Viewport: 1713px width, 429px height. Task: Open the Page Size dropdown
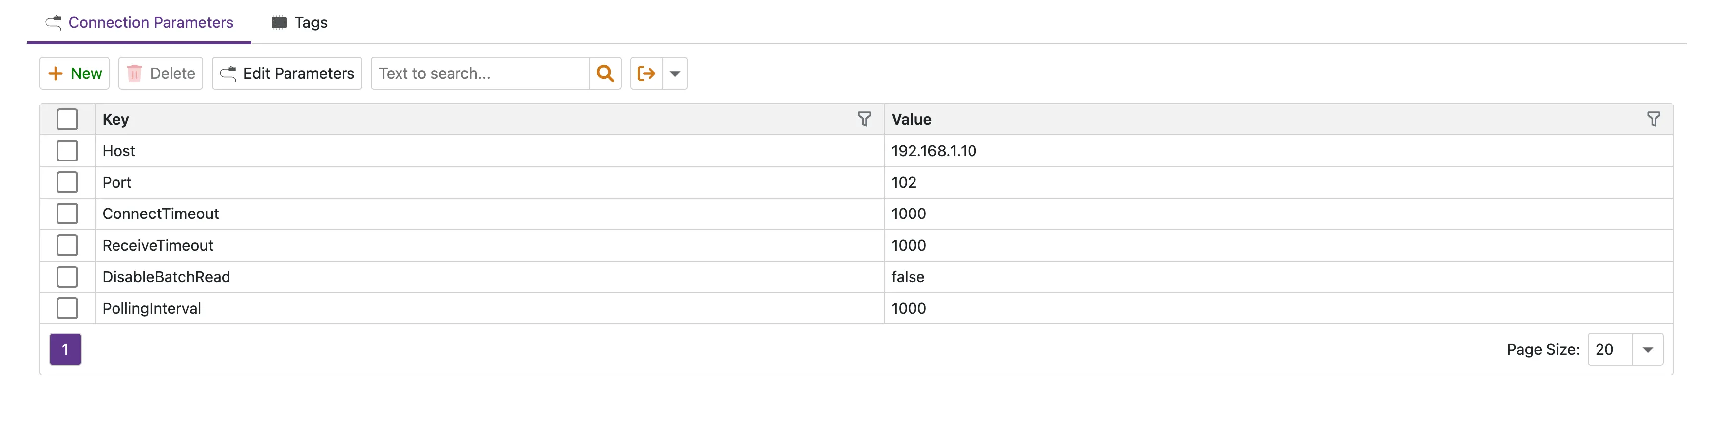1647,350
